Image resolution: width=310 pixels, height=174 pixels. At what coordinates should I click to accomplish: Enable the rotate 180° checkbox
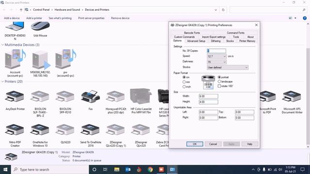tap(219, 86)
